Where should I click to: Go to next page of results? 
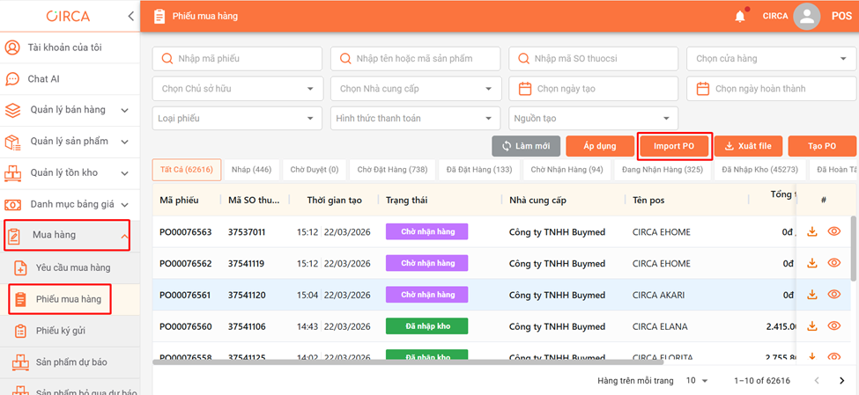tap(841, 381)
